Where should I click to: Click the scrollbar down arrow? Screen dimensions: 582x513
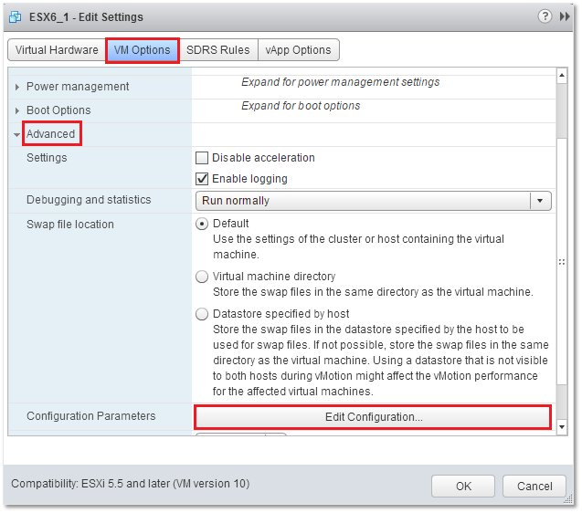click(x=562, y=427)
